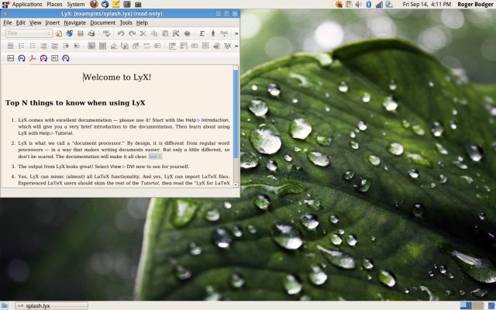Click the 'Welcome to LyX!' title text
Screen dimensions: 496x310
[117, 77]
